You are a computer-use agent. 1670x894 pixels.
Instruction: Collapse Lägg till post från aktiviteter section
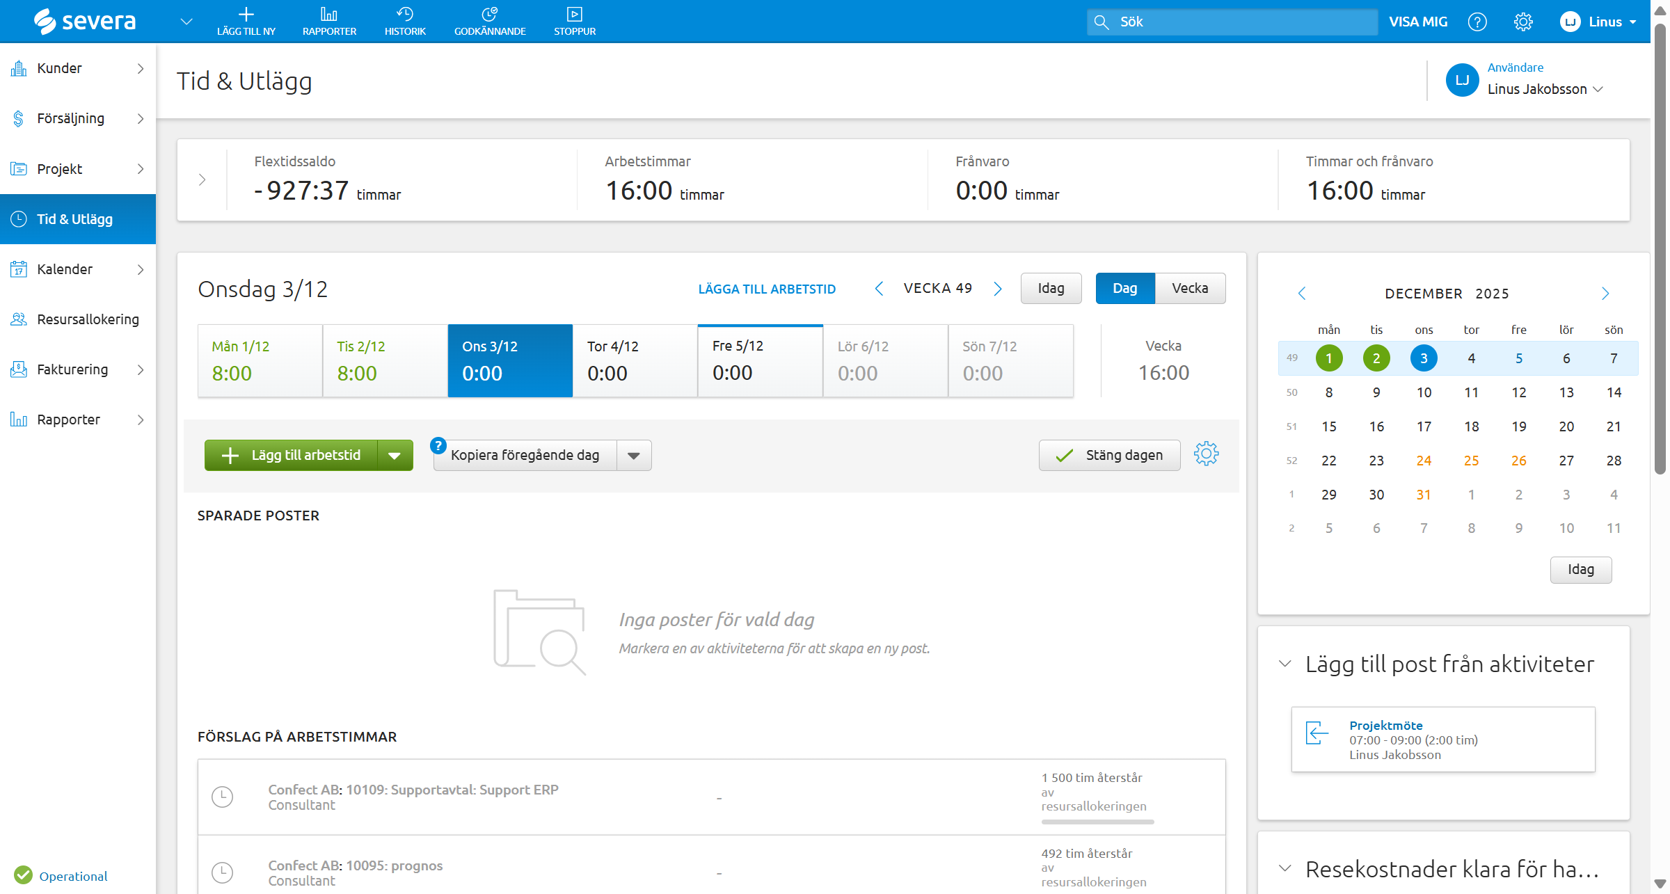pos(1285,664)
